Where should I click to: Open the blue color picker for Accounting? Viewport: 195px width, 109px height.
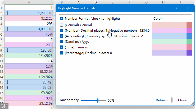pyautogui.click(x=189, y=36)
